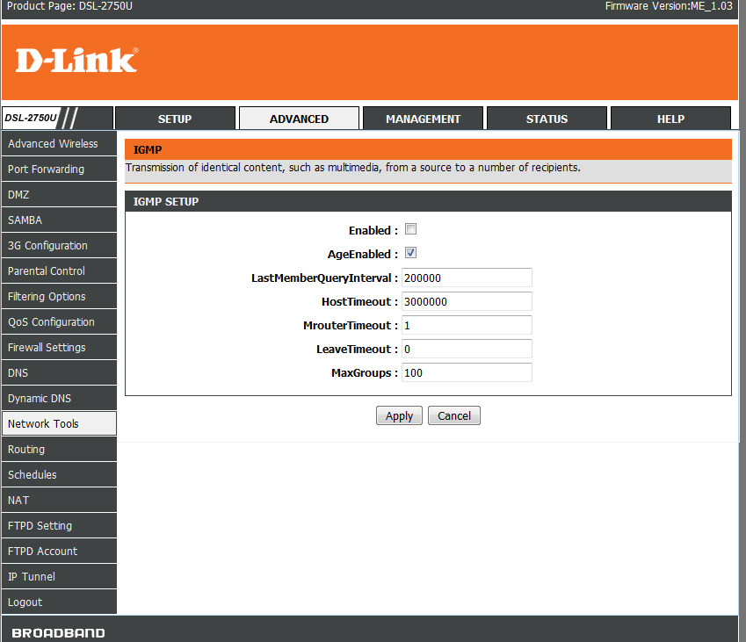Switch to the MANAGEMENT tab
This screenshot has height=642, width=746.
423,119
